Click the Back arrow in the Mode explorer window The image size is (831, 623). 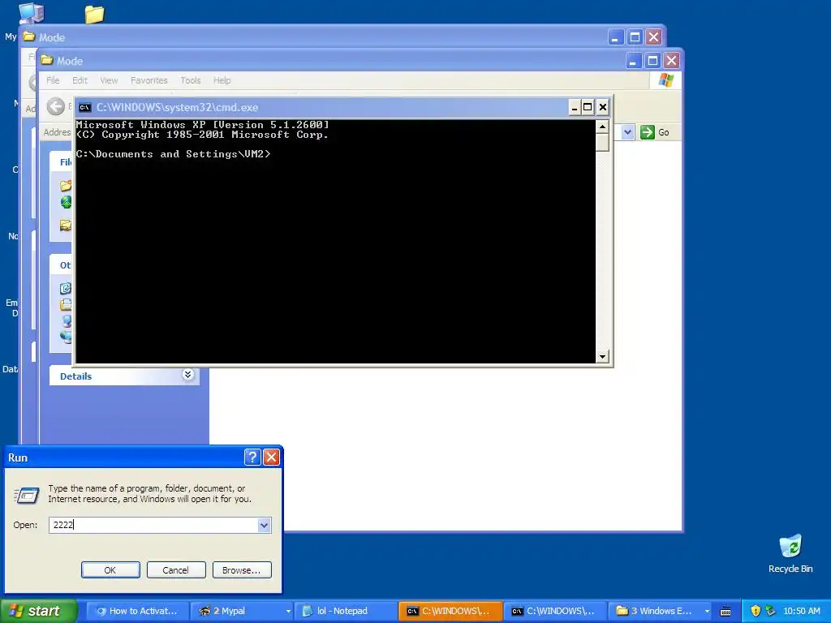click(56, 106)
